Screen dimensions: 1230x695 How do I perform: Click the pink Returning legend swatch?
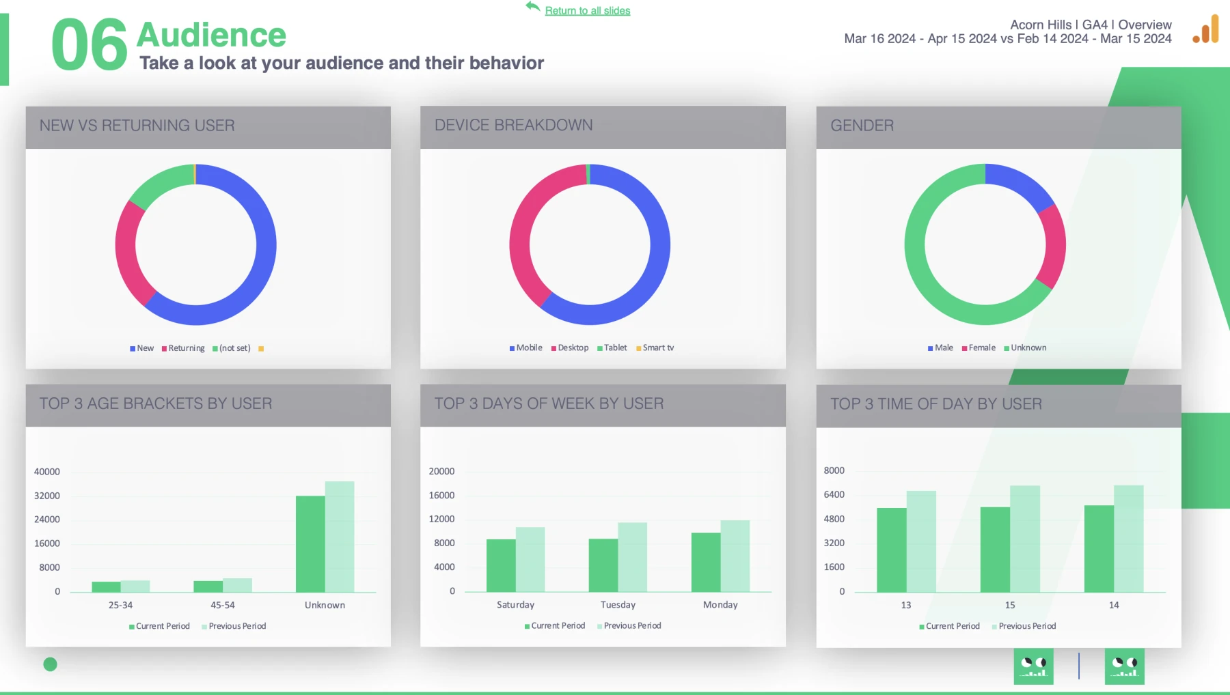point(164,349)
